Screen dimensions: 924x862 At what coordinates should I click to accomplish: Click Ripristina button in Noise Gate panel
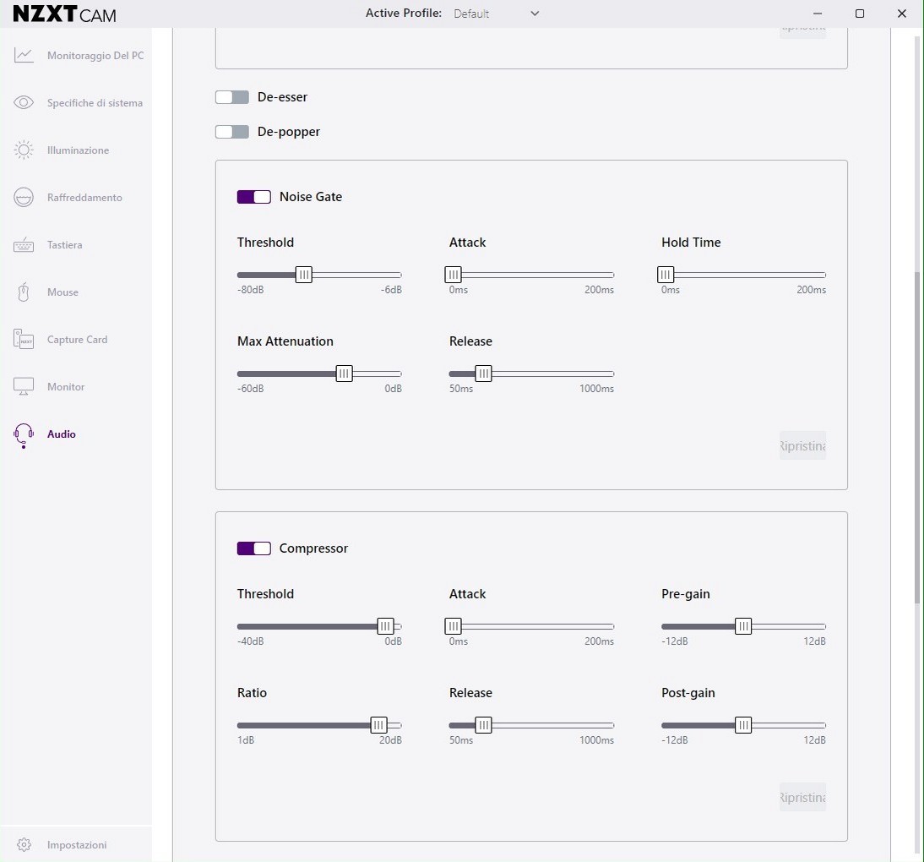click(802, 446)
